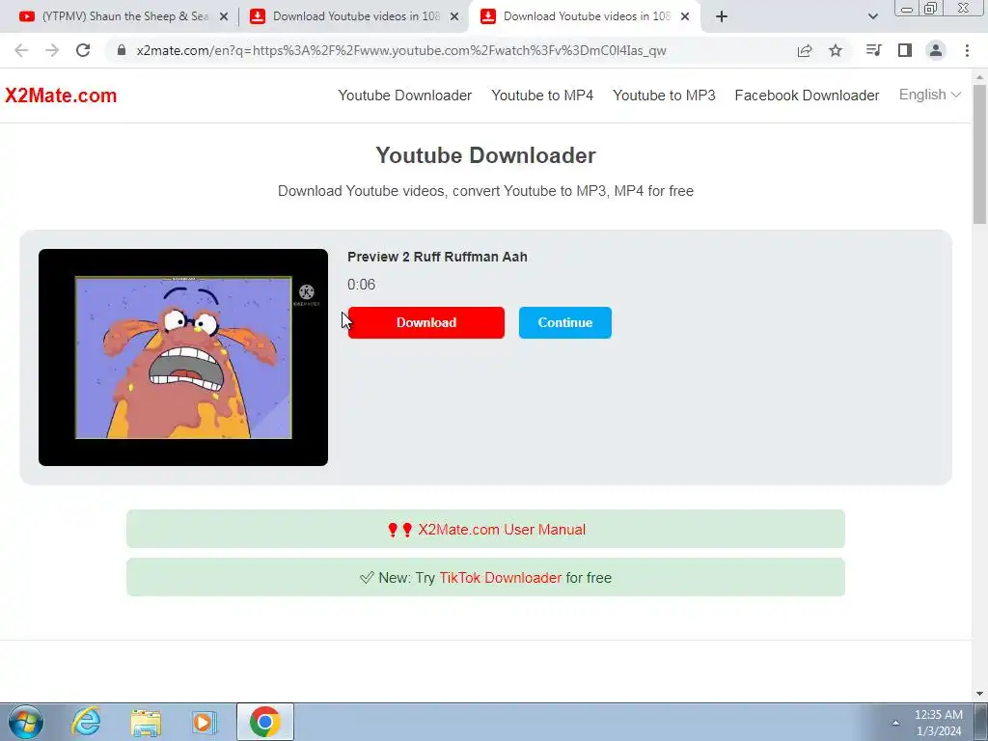This screenshot has width=988, height=741.
Task: Click the blue Continue button
Action: pos(564,322)
